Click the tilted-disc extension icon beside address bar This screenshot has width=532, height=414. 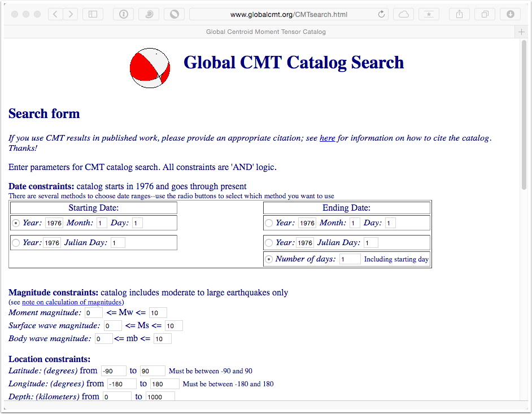click(x=175, y=14)
